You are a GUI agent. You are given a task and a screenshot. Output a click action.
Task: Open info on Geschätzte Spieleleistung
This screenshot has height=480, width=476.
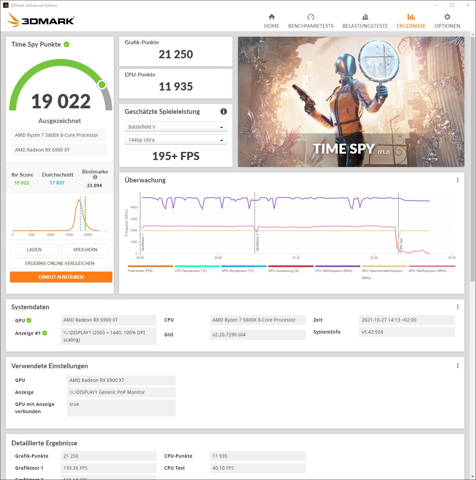point(224,111)
